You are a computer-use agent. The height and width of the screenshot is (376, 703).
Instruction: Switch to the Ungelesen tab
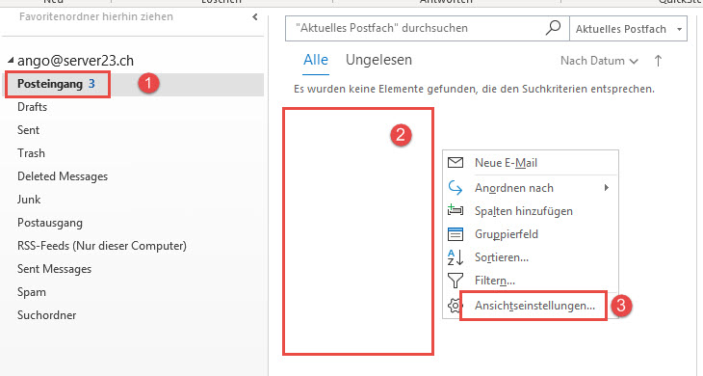(x=378, y=60)
